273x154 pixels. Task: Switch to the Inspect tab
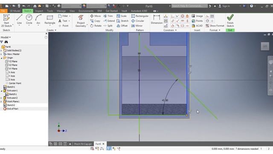click(39, 11)
